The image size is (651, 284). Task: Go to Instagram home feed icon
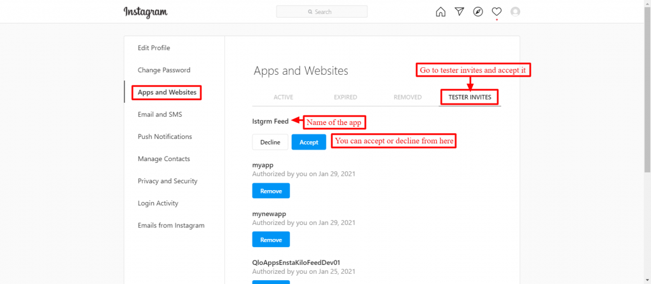click(441, 11)
